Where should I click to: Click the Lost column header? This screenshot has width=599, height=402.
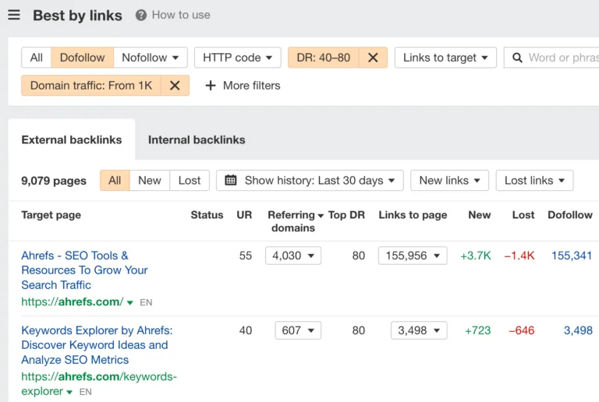[x=523, y=215]
